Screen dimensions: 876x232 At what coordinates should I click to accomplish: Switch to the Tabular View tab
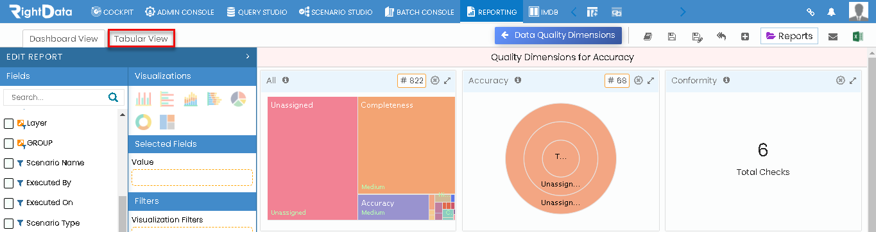141,38
